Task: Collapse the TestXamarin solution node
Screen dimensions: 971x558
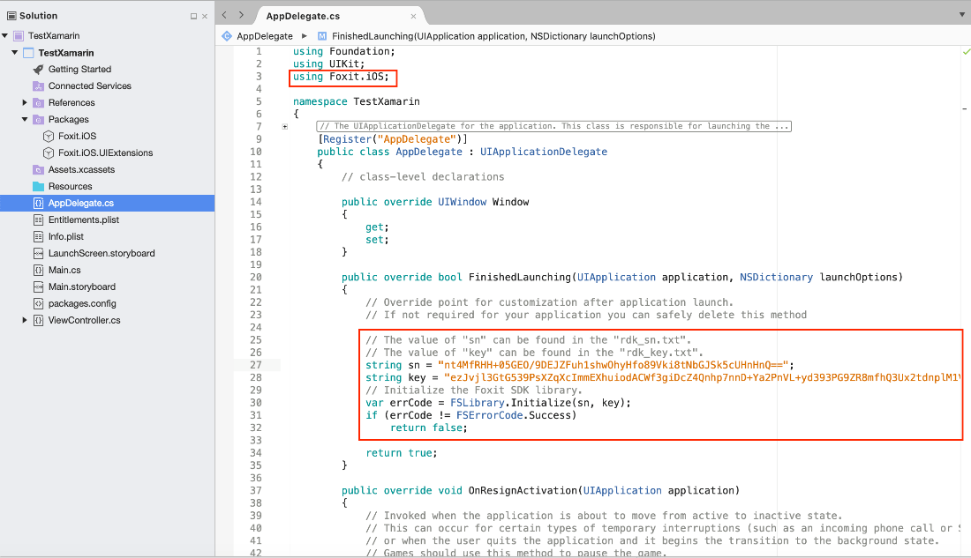Action: click(x=5, y=36)
